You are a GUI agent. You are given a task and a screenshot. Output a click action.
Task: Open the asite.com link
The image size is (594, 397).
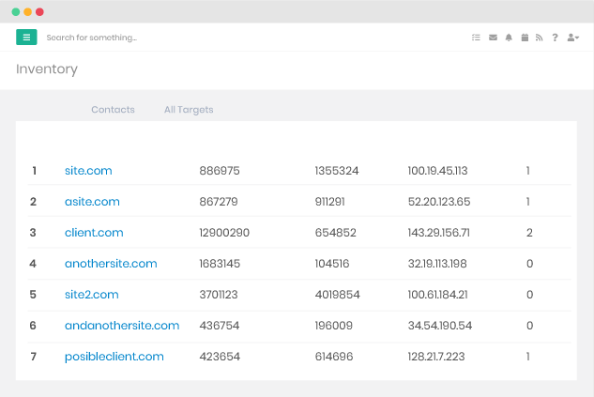[92, 202]
